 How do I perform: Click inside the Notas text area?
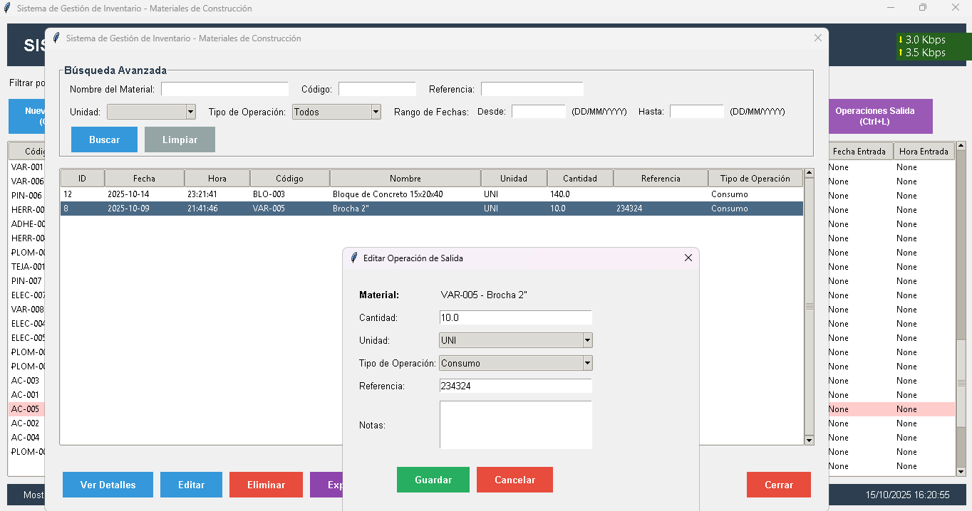tap(515, 425)
